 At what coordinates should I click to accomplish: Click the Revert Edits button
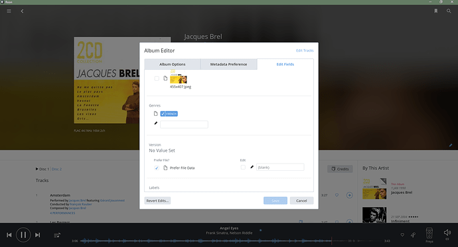(x=157, y=201)
